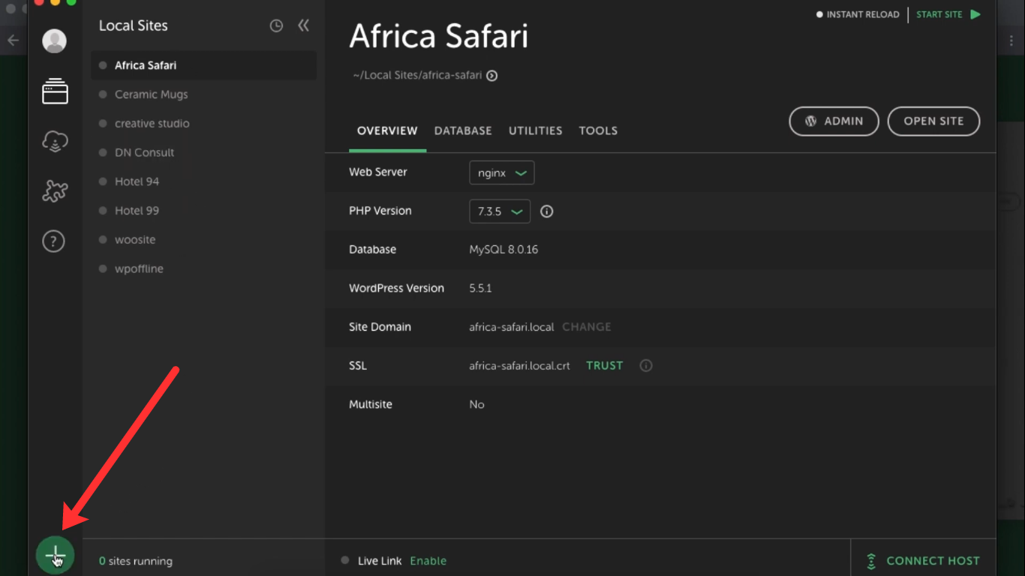The width and height of the screenshot is (1025, 576).
Task: Click the "Africa Safari" site title heading
Action: pos(439,36)
